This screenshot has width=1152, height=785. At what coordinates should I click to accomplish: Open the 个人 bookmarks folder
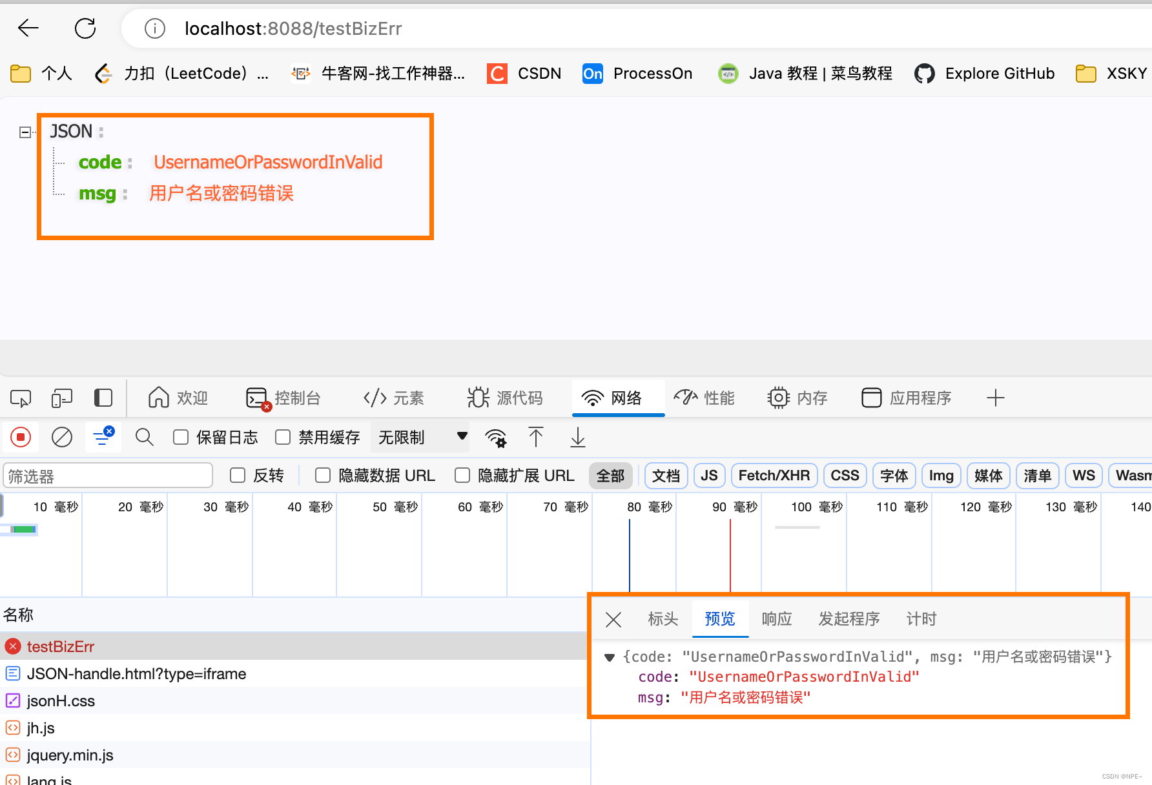point(41,74)
